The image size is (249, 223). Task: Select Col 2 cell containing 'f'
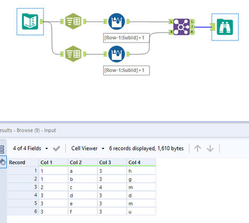82,212
